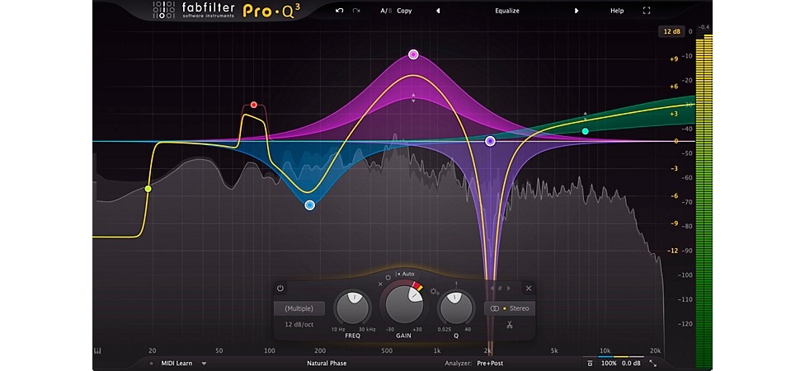This screenshot has height=371, width=805.
Task: Click the Auto threshold button
Action: [x=405, y=274]
